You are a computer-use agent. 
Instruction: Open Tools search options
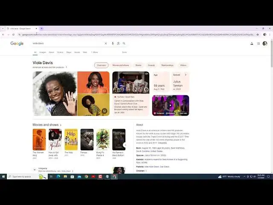tap(124, 52)
